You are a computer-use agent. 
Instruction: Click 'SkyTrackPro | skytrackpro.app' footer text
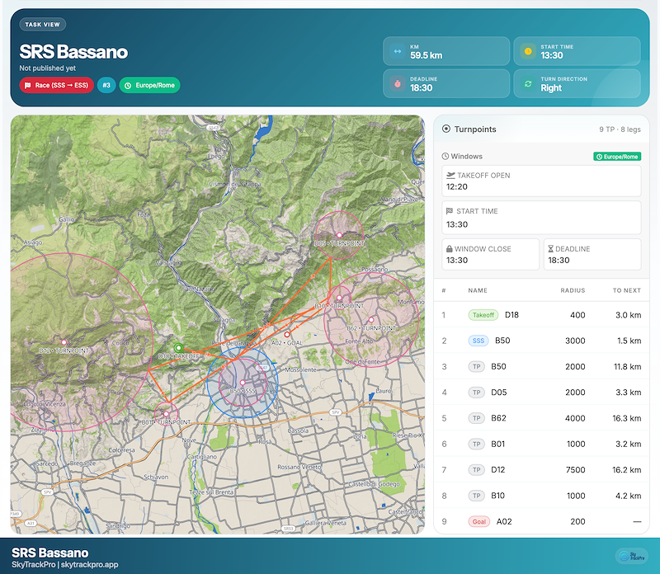pyautogui.click(x=65, y=564)
